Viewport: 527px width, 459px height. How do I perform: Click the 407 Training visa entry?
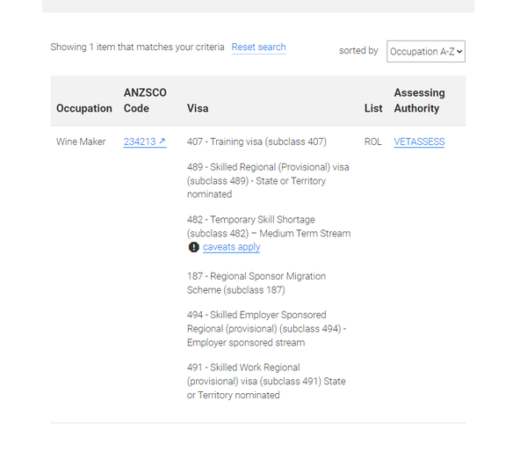(256, 142)
